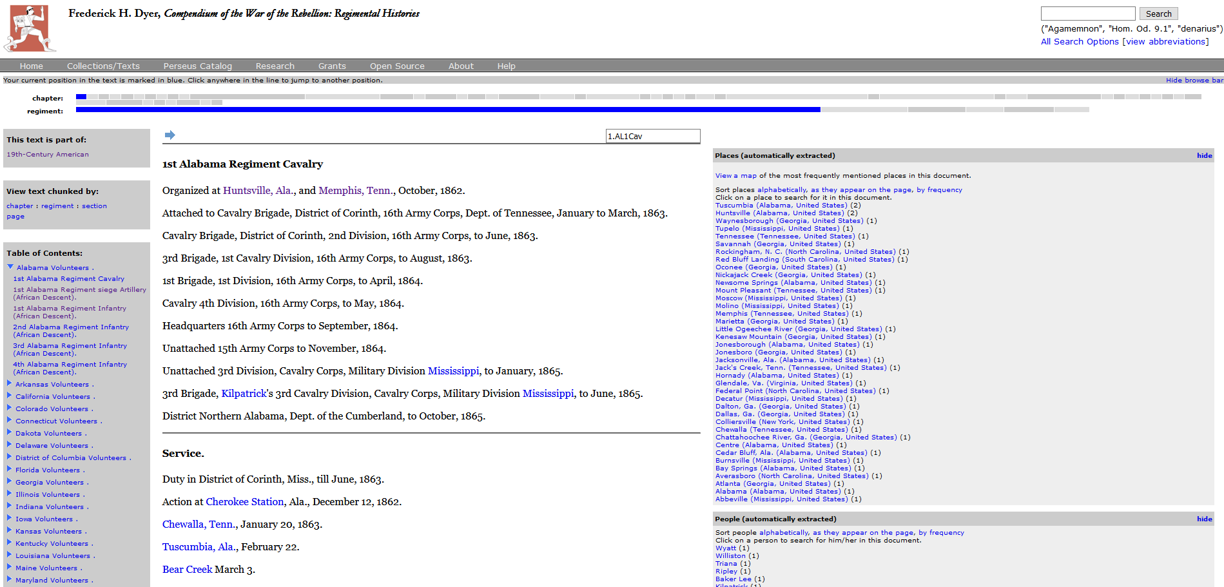Screen dimensions: 1224x587
Task: Expand Delaware Volunteers arrow
Action: [10, 445]
